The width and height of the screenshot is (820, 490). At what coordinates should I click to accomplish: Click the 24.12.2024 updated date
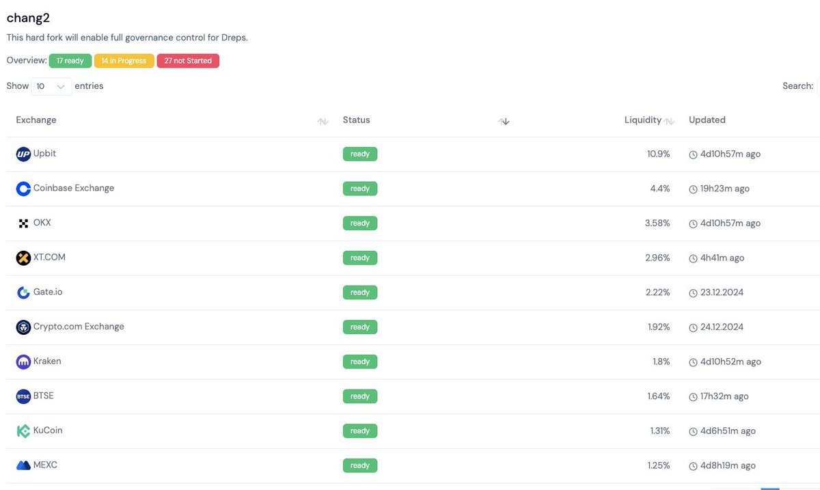click(722, 327)
